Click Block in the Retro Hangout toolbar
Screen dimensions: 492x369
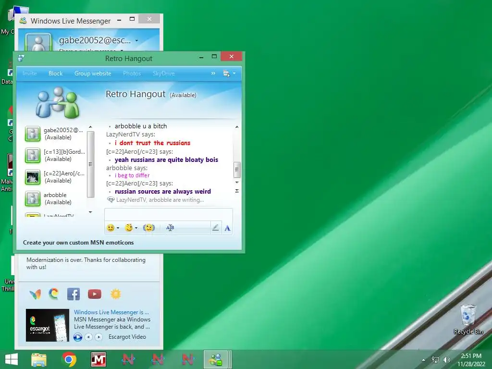(x=56, y=74)
